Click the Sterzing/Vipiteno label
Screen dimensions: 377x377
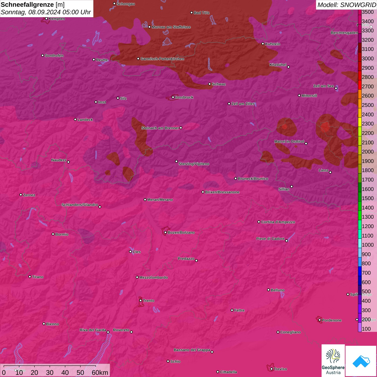(x=194, y=164)
